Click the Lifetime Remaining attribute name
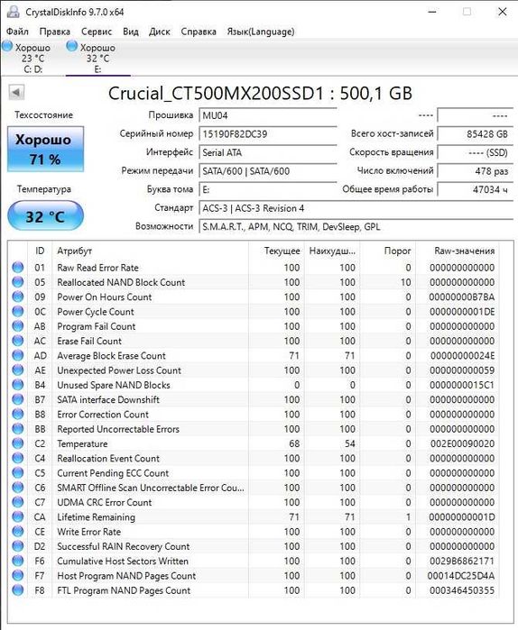The height and width of the screenshot is (630, 518). click(x=96, y=517)
